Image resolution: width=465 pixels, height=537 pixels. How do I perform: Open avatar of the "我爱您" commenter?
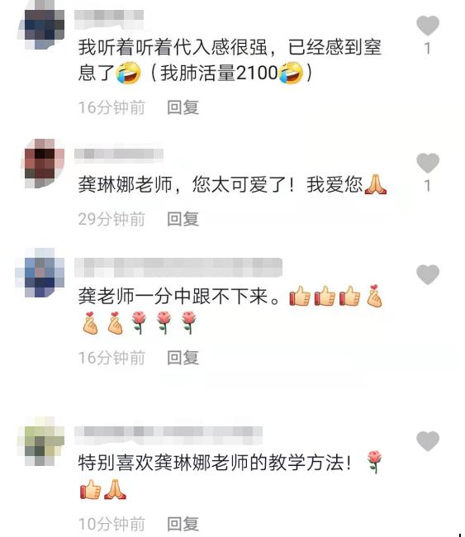tap(42, 163)
